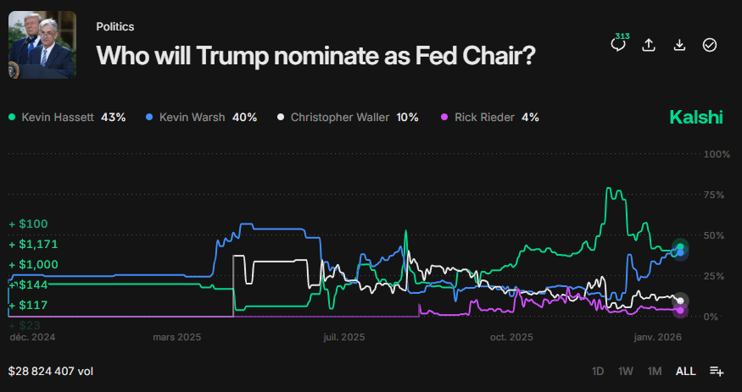Click the white endpoint dot for Waller
This screenshot has height=392, width=742.
680,301
